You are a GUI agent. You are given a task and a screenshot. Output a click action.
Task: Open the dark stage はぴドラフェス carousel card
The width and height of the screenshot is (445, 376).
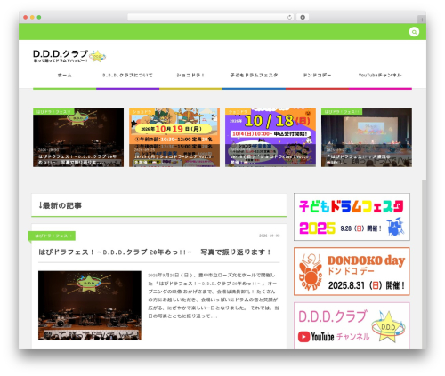pyautogui.click(x=78, y=138)
